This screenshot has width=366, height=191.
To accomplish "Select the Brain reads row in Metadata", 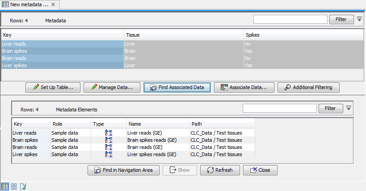I will (63, 58).
